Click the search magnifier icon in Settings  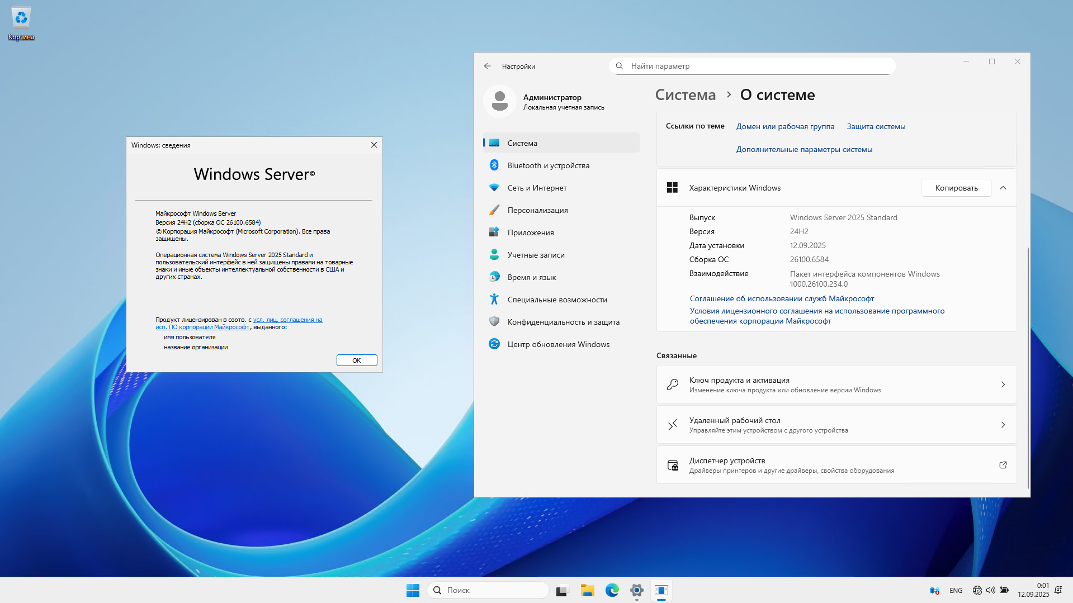pyautogui.click(x=620, y=66)
